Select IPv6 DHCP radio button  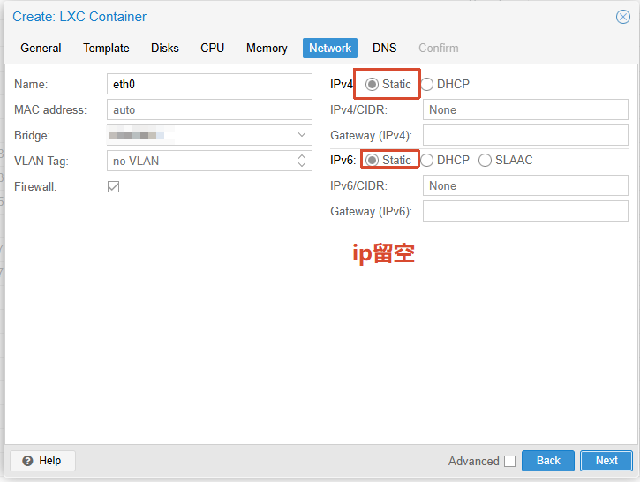point(426,160)
